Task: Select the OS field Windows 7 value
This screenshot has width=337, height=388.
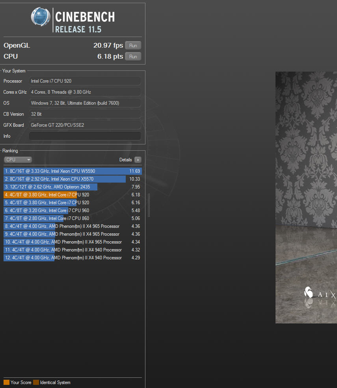Action: [85, 103]
